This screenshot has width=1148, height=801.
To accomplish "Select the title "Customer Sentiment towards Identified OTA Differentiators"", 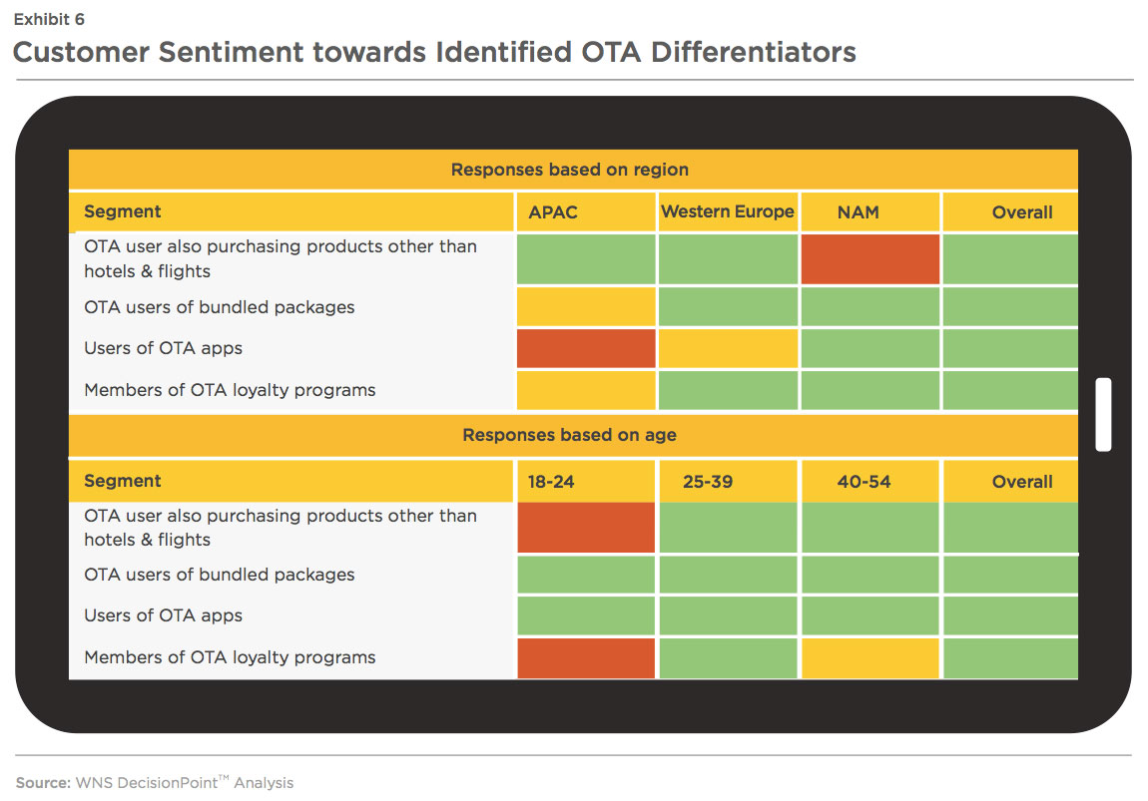I will pos(434,52).
